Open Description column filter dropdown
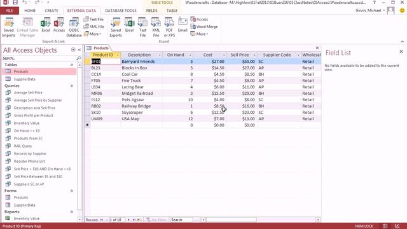Screen dimensions: 407x229 point(160,55)
